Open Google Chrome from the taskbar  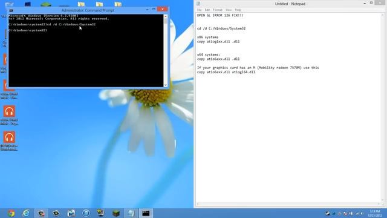11,213
